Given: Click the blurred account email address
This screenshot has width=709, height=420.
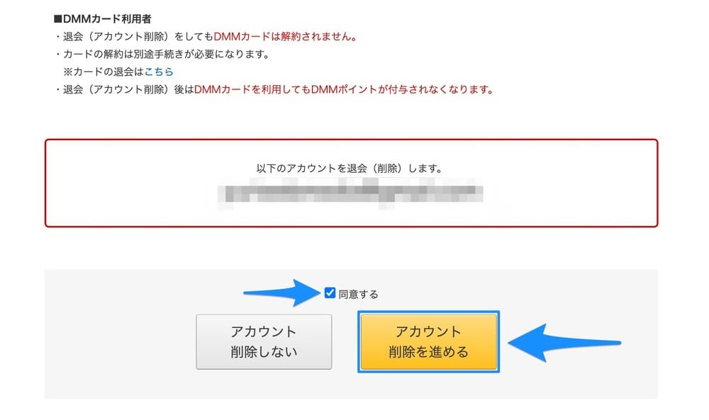Looking at the screenshot, I should (351, 192).
